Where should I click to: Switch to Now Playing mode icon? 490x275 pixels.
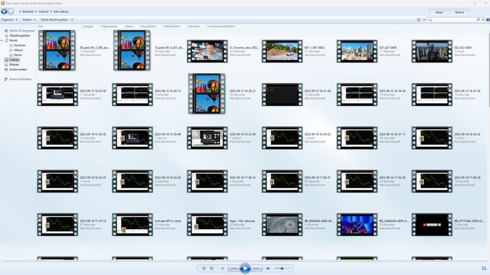click(484, 268)
